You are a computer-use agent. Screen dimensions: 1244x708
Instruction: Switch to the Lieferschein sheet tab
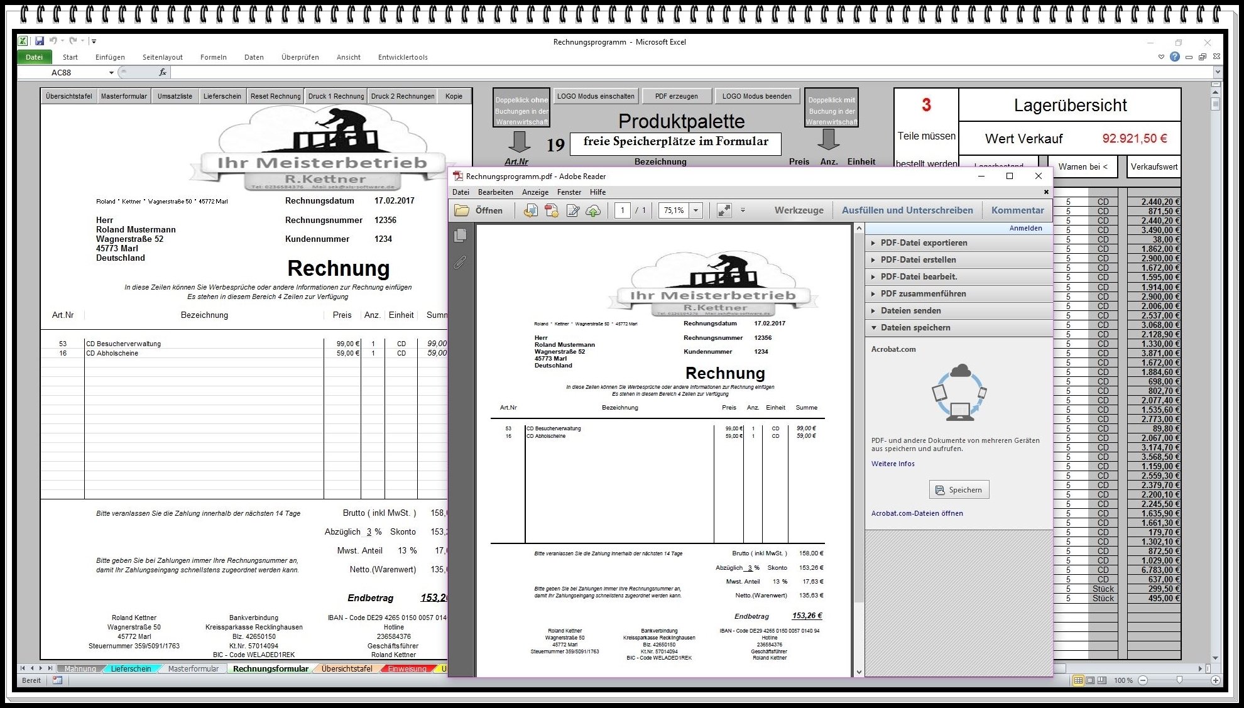131,668
